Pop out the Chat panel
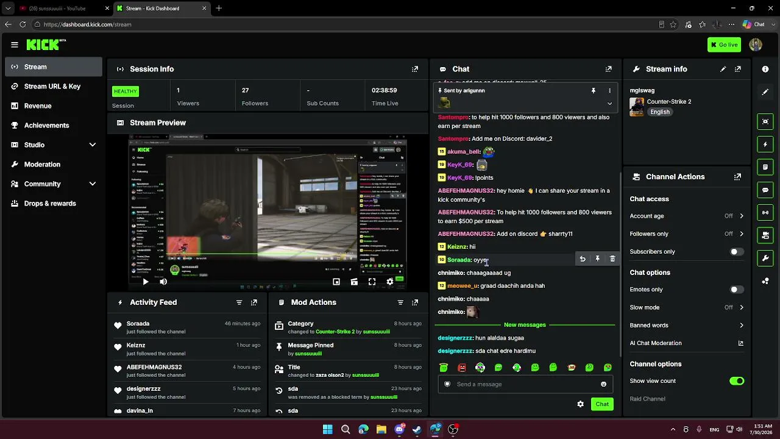Viewport: 780px width, 439px height. pyautogui.click(x=608, y=69)
